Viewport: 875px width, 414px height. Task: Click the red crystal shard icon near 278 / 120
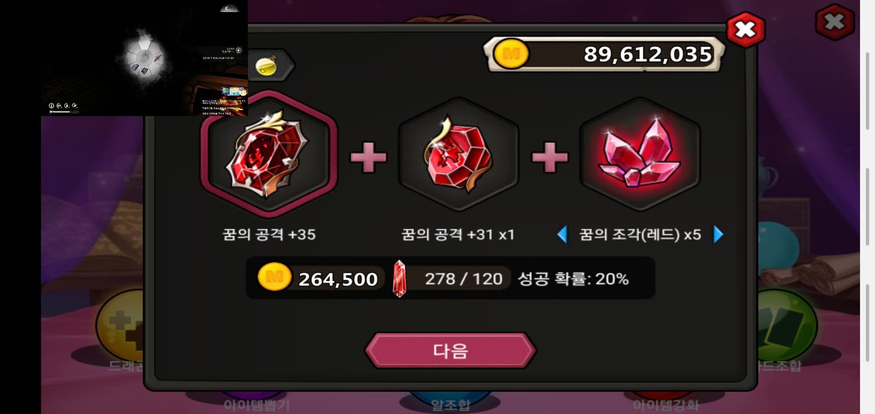pos(399,279)
